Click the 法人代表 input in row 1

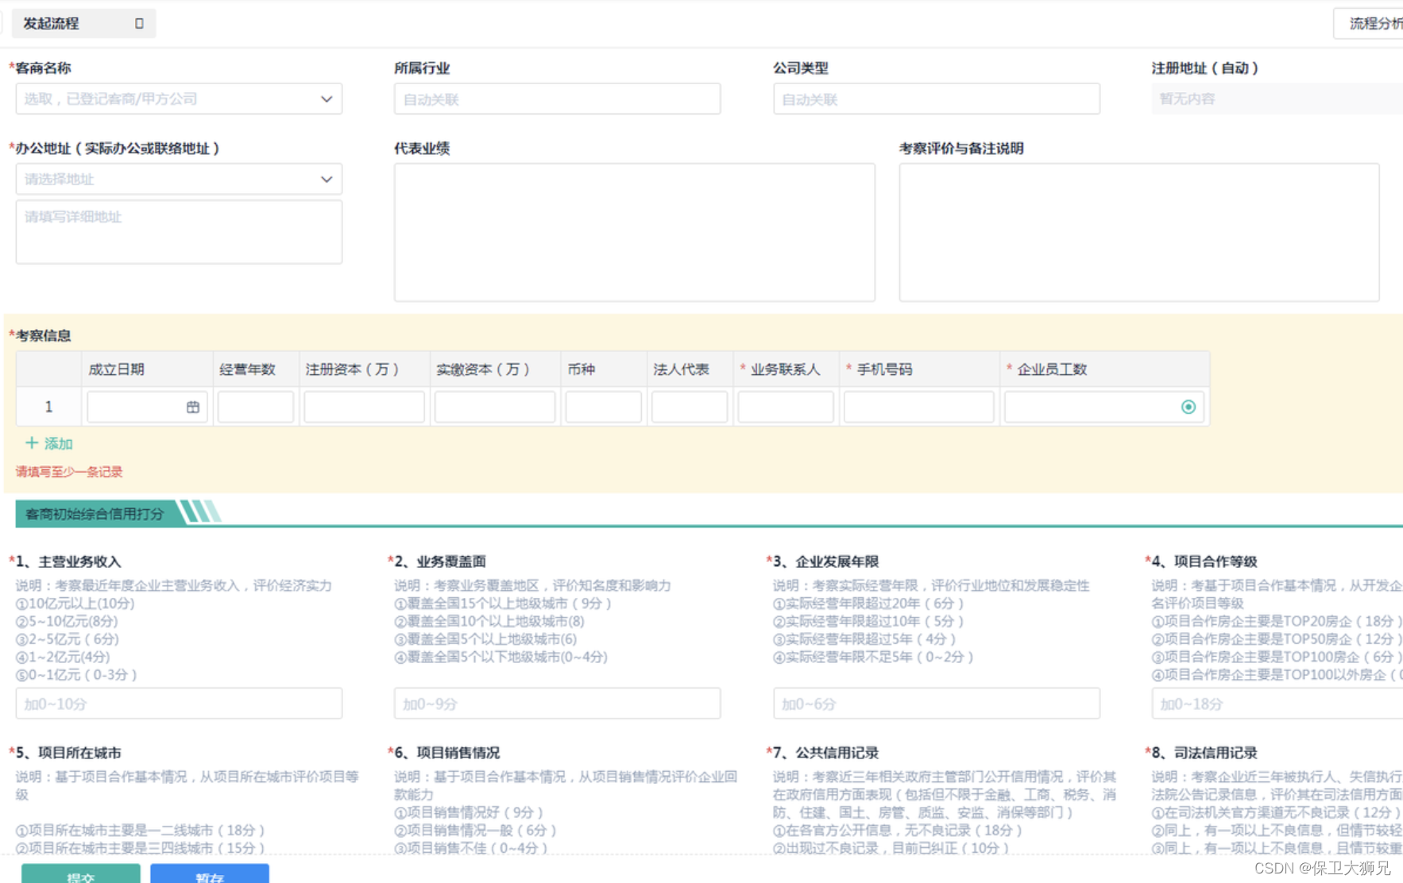click(690, 407)
